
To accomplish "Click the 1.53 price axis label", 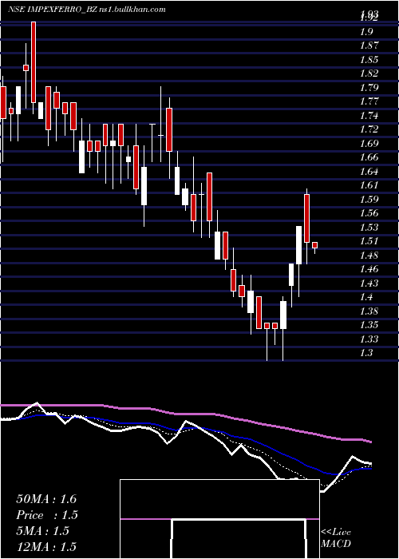I will (369, 228).
